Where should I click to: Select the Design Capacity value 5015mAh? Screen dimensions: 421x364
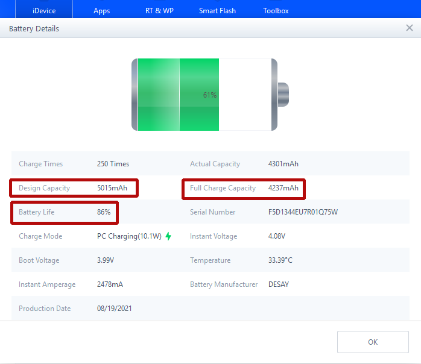coord(112,188)
